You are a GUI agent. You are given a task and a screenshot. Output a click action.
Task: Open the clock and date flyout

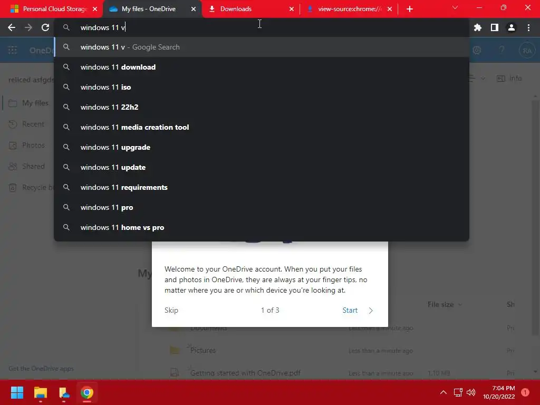coord(499,392)
